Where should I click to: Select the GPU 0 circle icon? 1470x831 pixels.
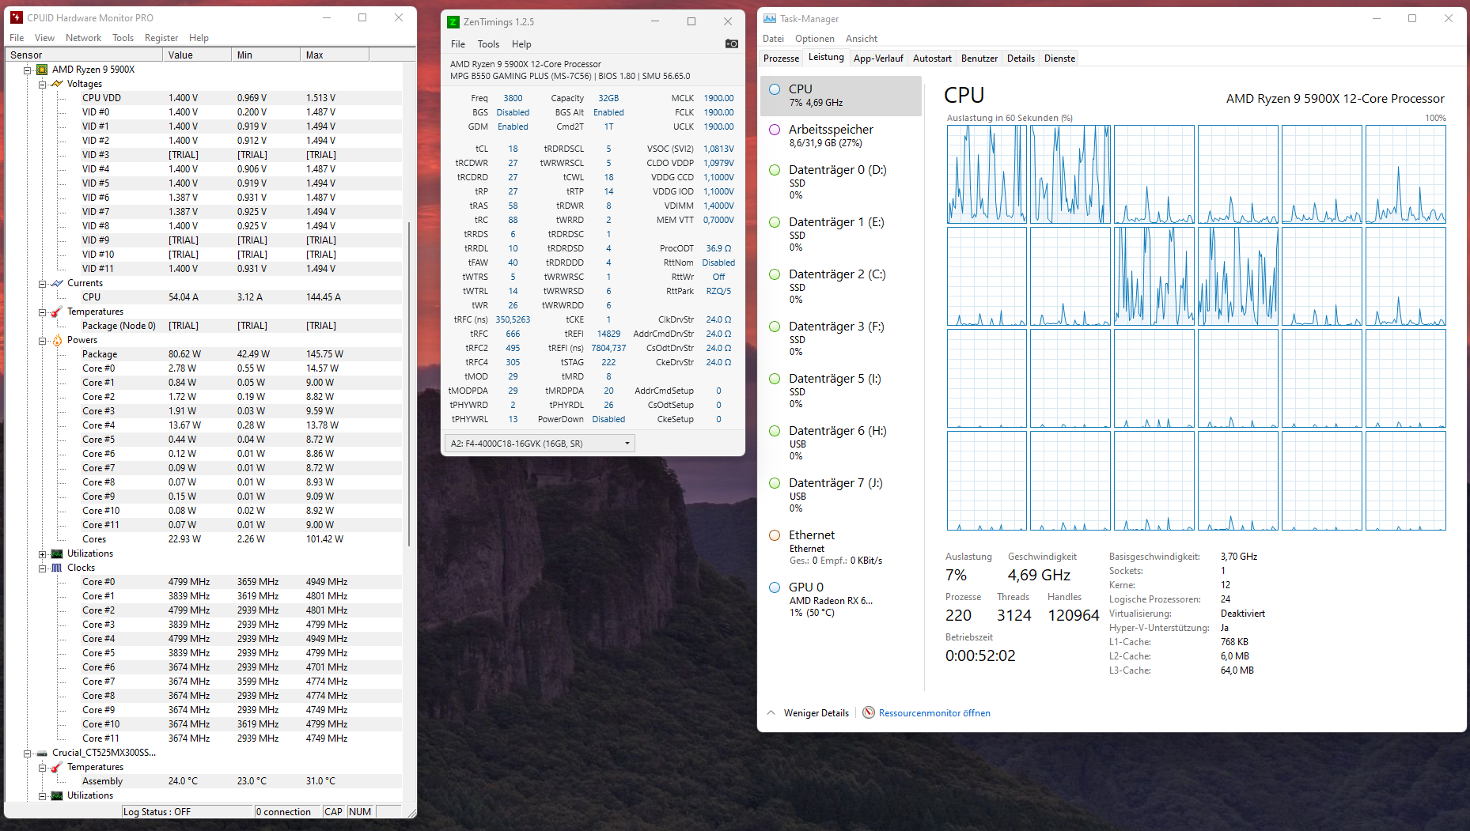tap(775, 587)
